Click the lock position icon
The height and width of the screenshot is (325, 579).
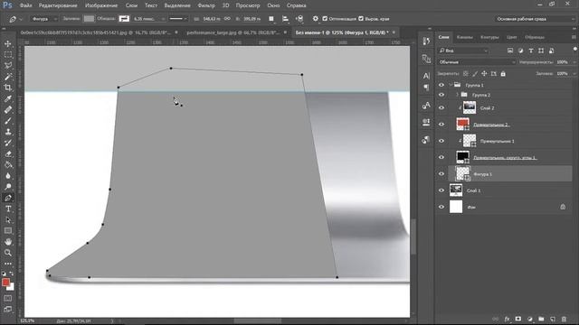click(x=484, y=74)
